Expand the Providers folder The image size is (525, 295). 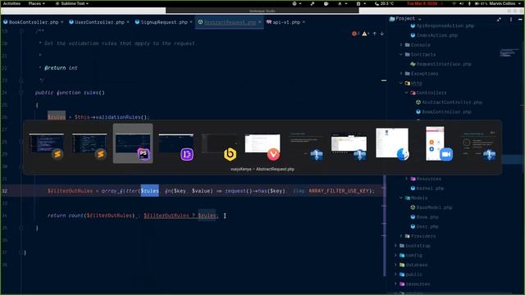coord(401,236)
